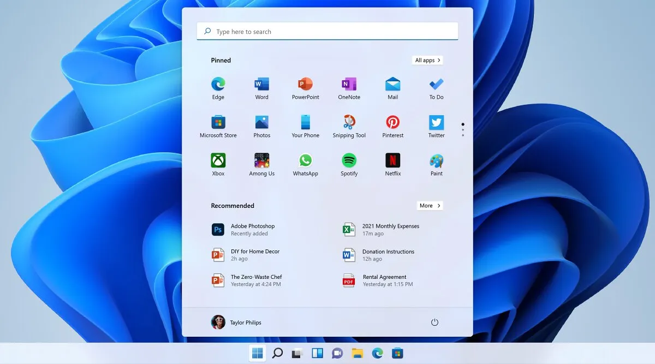Launch the Xbox app
The height and width of the screenshot is (364, 655).
coord(218,165)
